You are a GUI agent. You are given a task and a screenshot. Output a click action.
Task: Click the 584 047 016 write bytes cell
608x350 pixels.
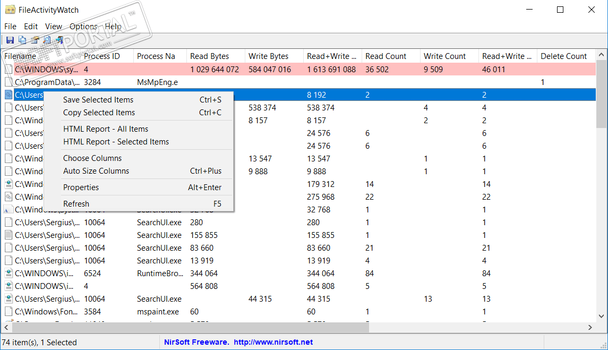pyautogui.click(x=270, y=70)
